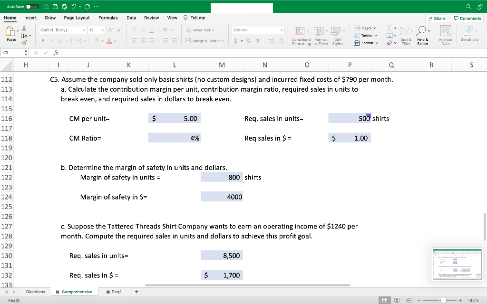
Task: Open the Data tab
Action: [131, 18]
